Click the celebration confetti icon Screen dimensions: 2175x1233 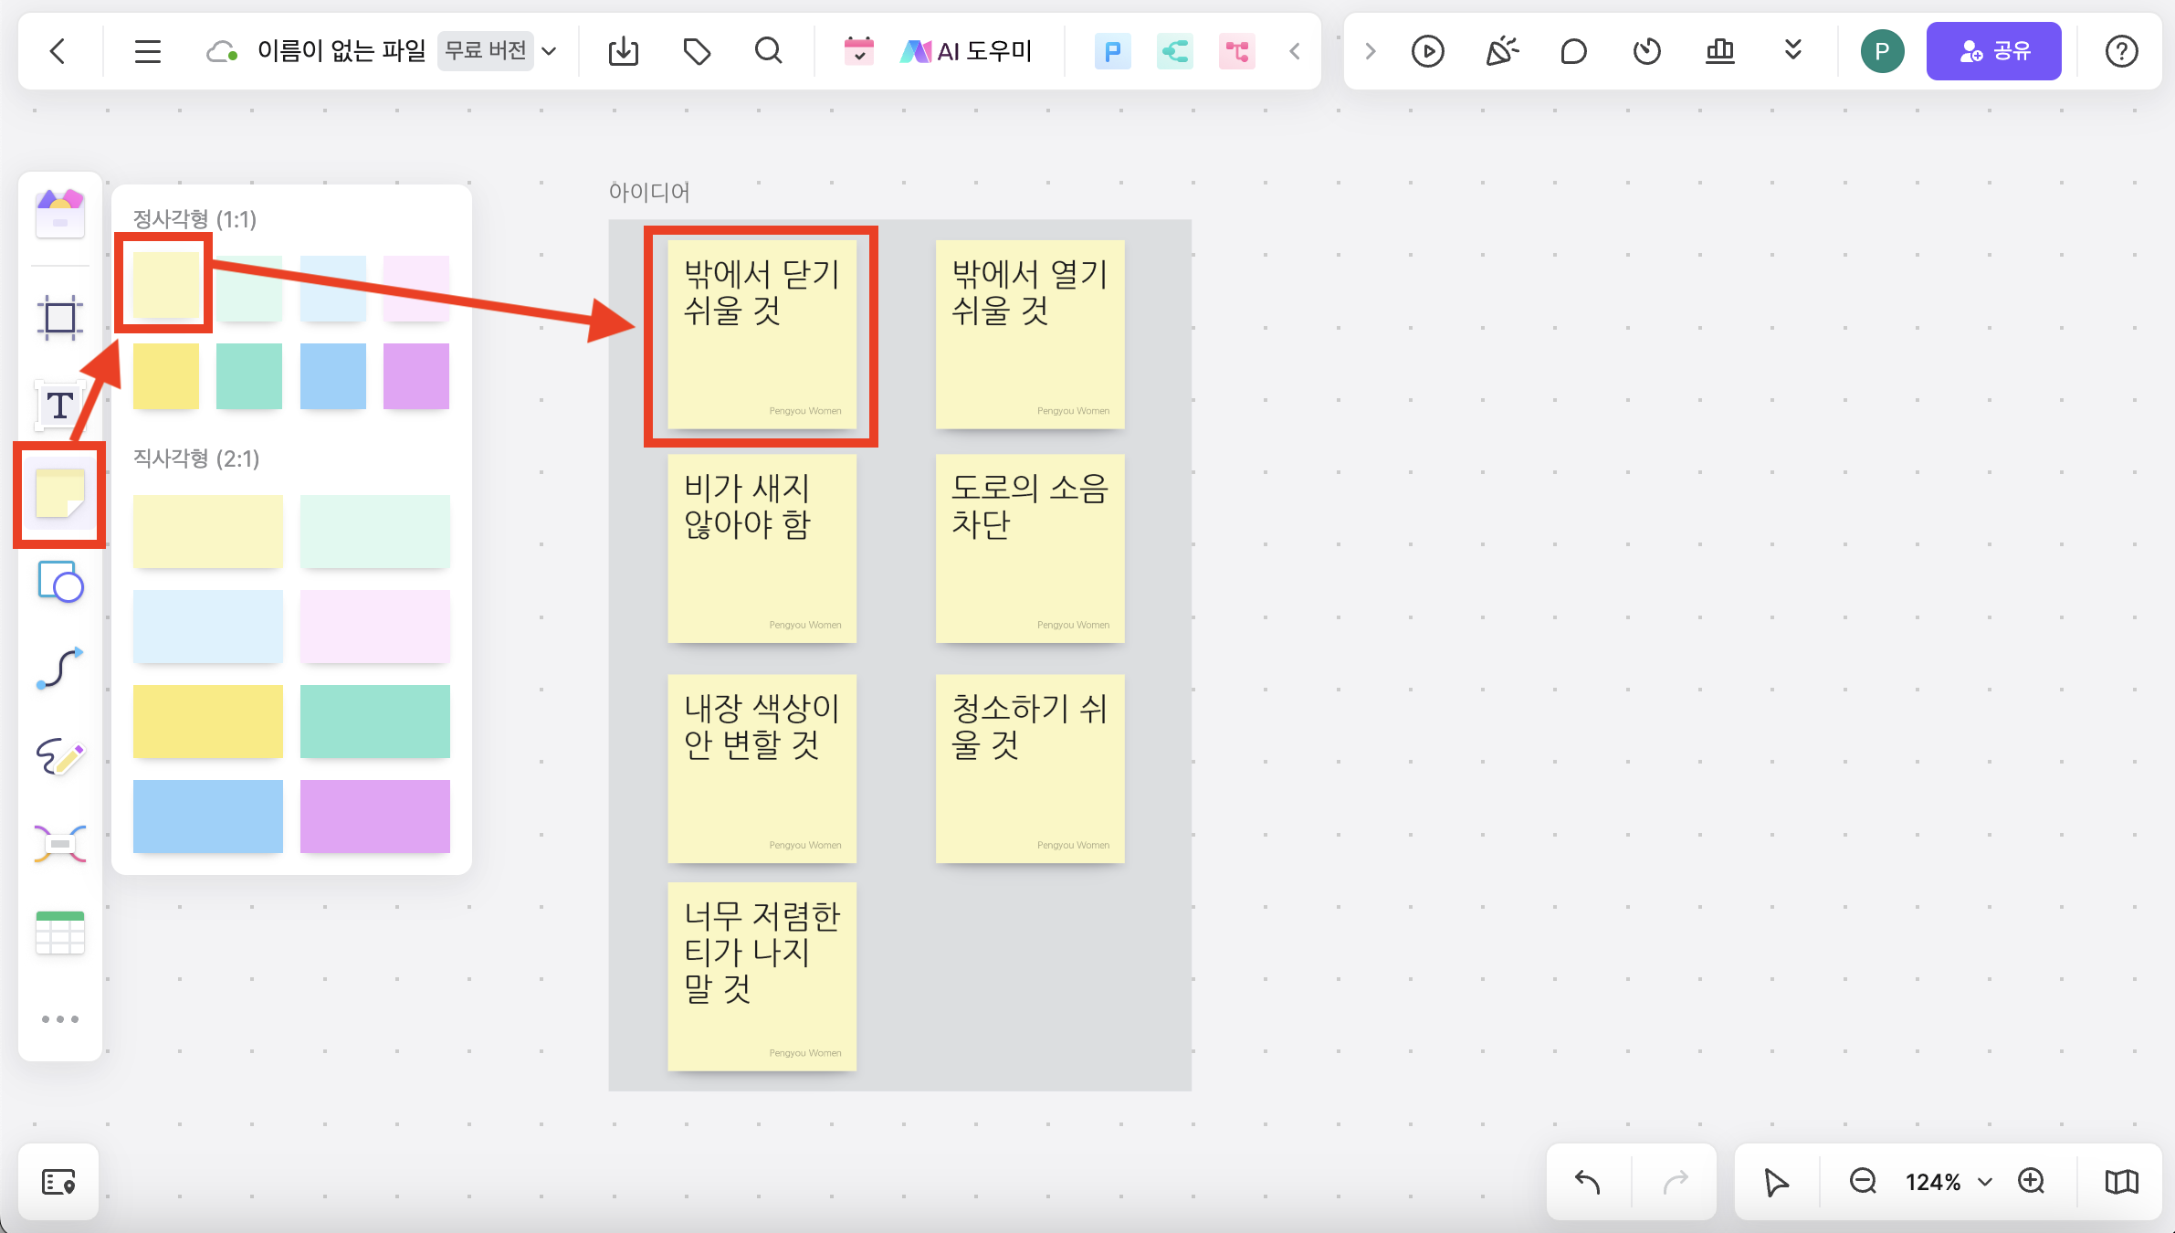point(1501,51)
